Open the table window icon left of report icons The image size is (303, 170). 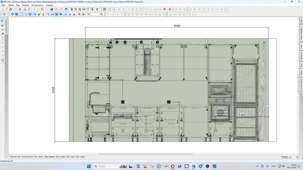66,9
